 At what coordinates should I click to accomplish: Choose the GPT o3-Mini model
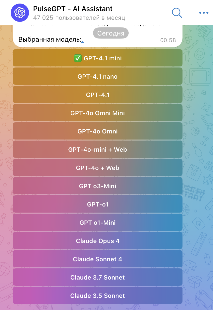click(x=98, y=186)
